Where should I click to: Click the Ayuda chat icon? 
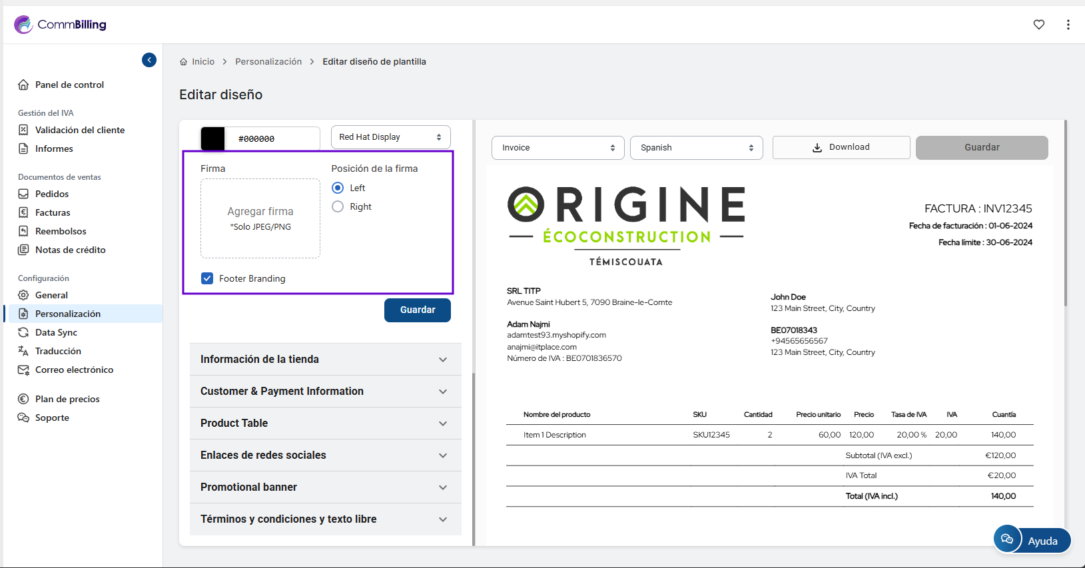click(1007, 539)
